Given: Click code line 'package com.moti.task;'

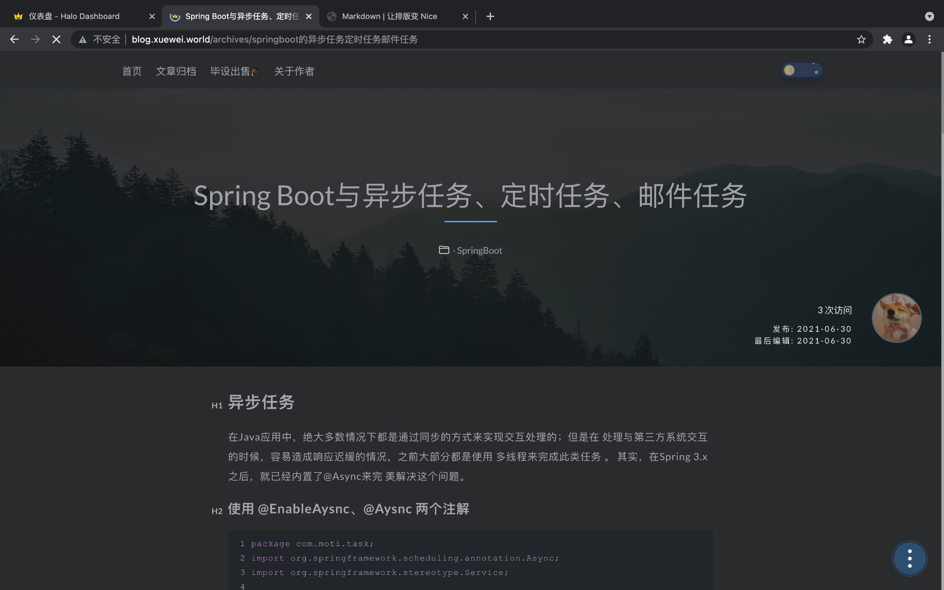Looking at the screenshot, I should click(312, 544).
